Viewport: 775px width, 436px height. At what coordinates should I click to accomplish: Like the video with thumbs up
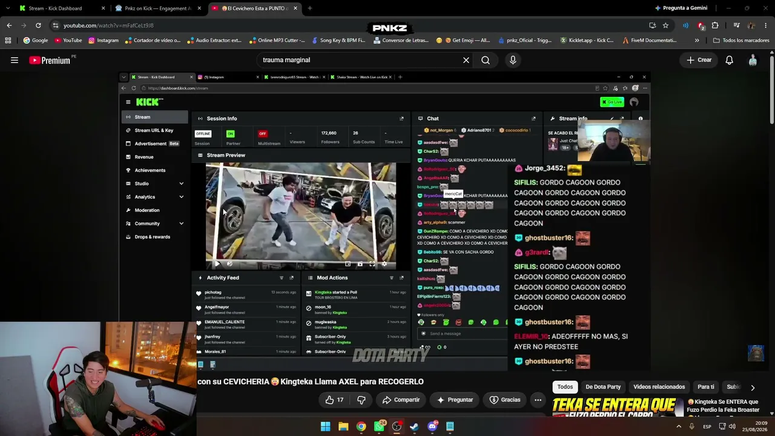pyautogui.click(x=334, y=400)
